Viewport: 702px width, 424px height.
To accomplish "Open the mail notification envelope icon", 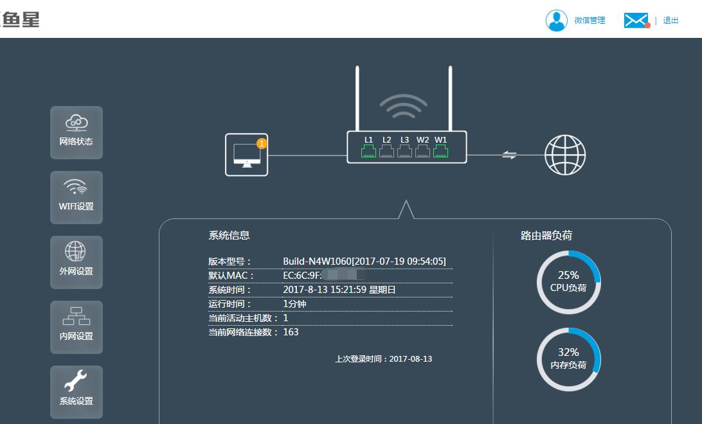I will (x=636, y=20).
